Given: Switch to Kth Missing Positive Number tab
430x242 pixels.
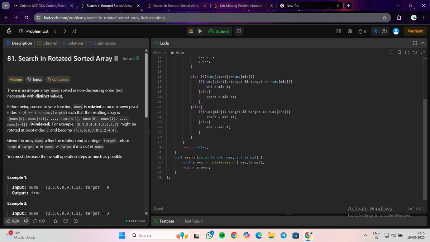Looking at the screenshot, I should [243, 6].
